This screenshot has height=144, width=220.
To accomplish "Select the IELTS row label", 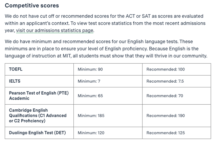I will (15, 81).
